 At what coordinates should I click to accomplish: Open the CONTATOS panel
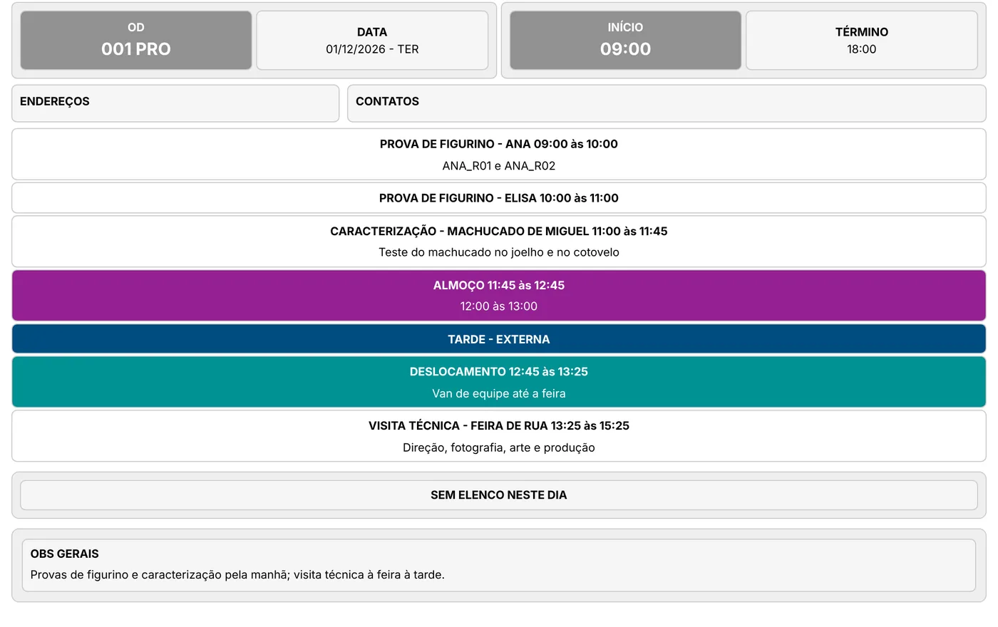[667, 103]
